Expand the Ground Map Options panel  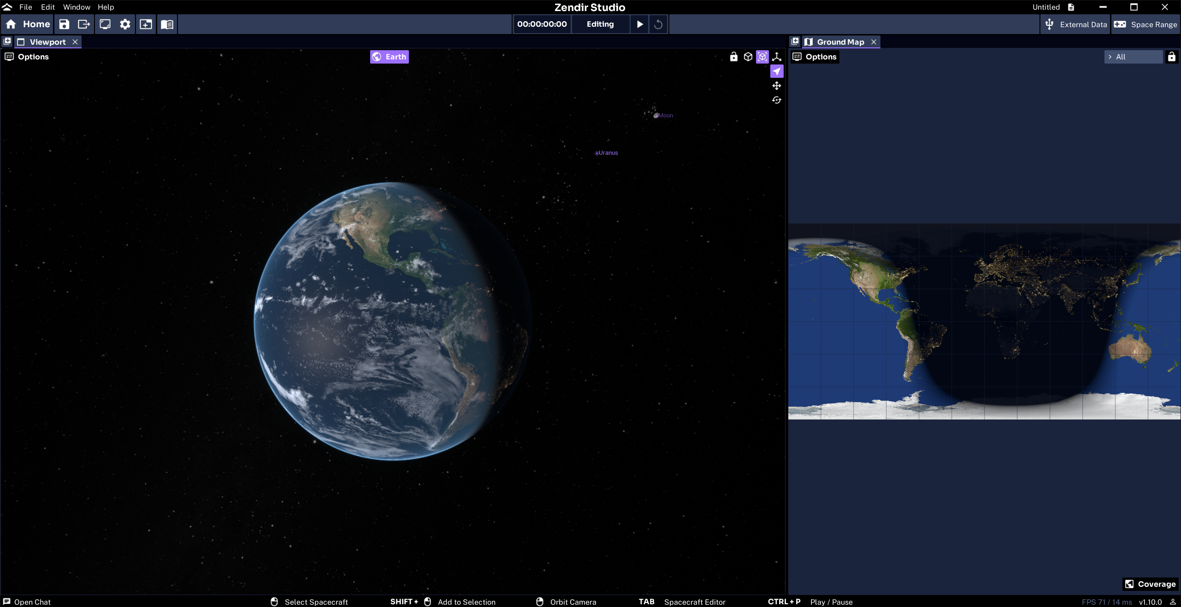tap(815, 57)
